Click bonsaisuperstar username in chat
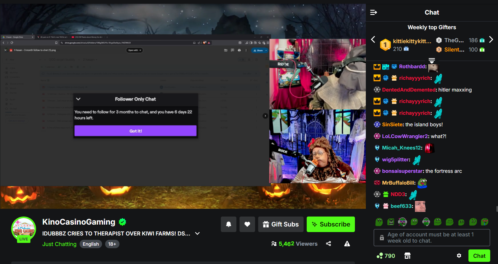The height and width of the screenshot is (264, 498). [x=403, y=171]
